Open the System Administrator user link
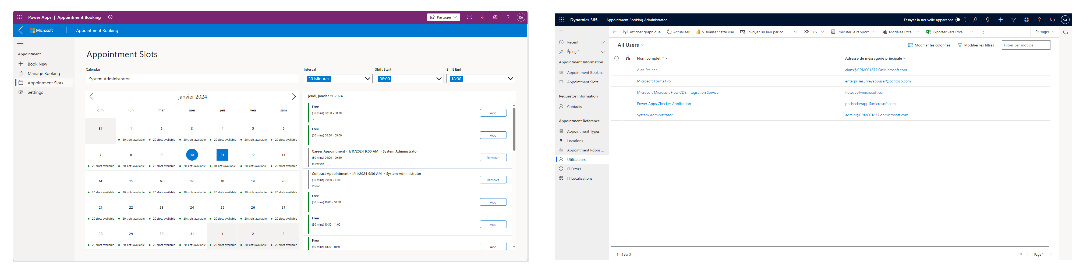 (654, 115)
